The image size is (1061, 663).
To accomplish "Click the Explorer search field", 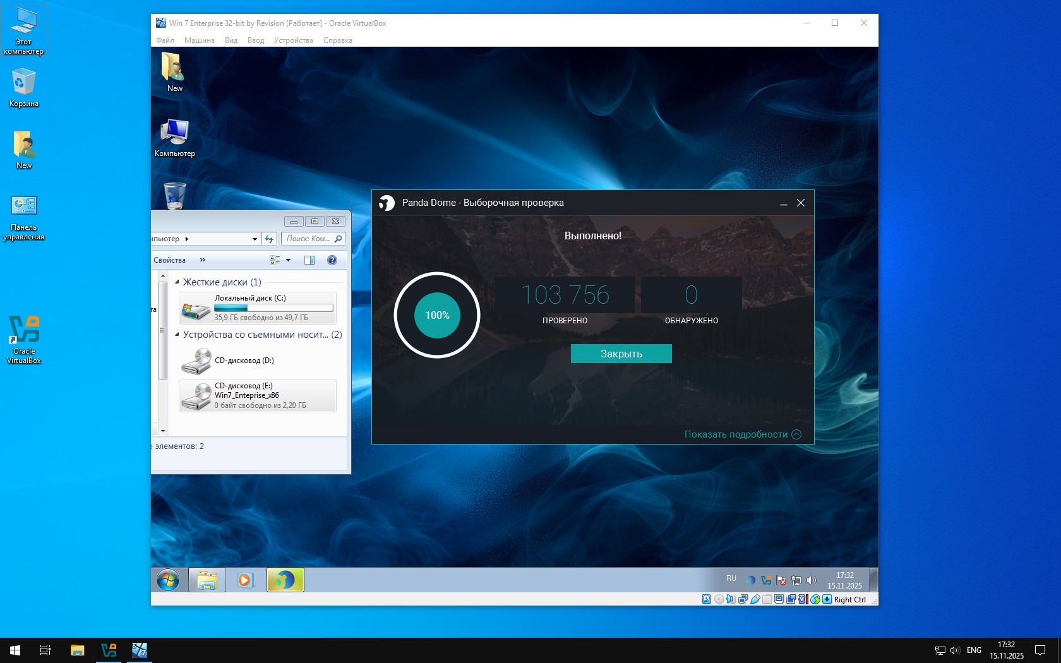I will point(308,239).
